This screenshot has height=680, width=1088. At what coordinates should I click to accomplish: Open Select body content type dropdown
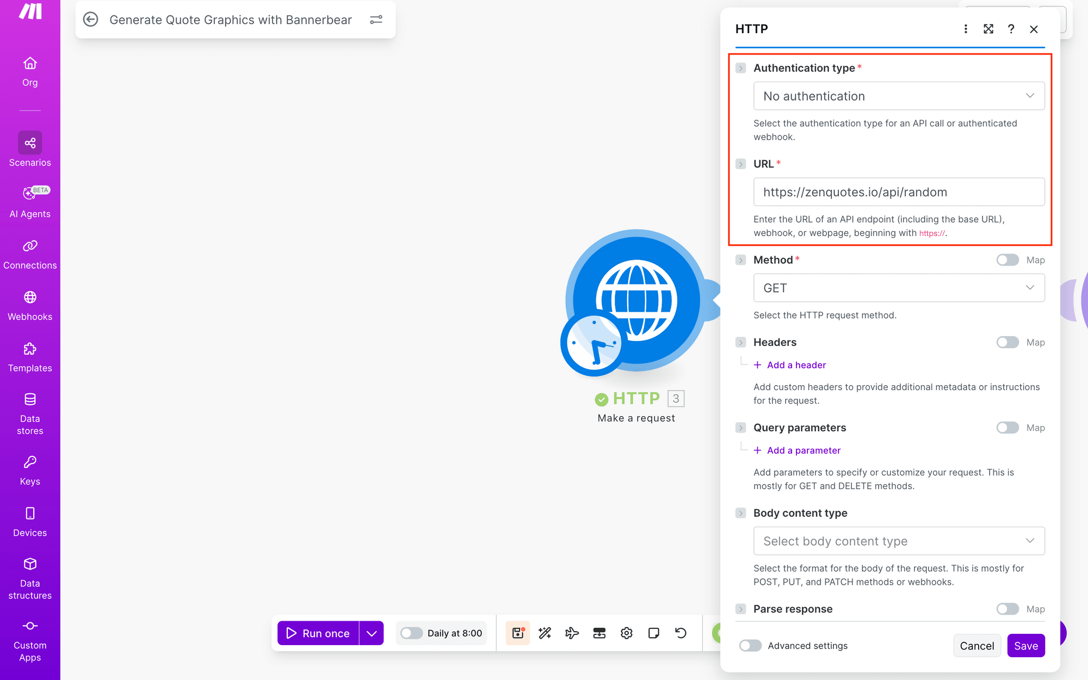[x=899, y=541]
